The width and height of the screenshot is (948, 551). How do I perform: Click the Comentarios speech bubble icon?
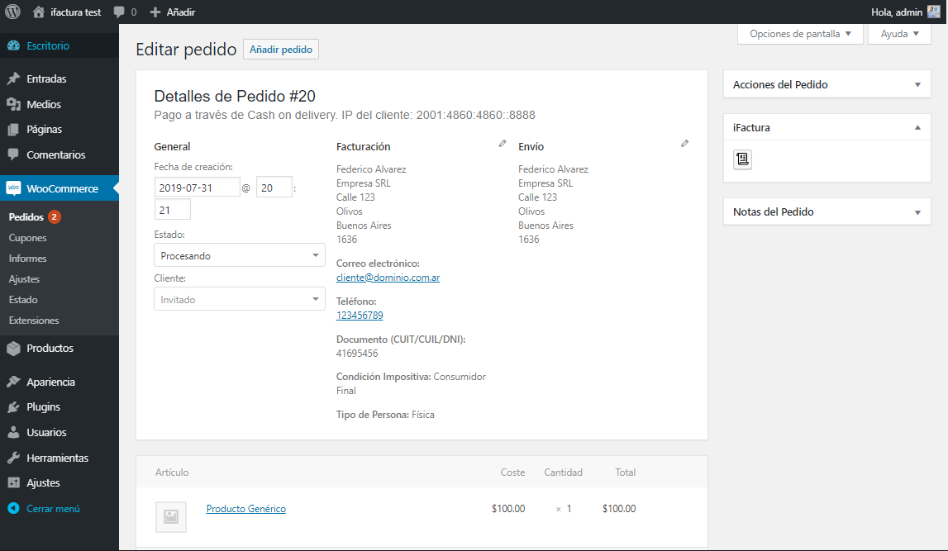[13, 154]
